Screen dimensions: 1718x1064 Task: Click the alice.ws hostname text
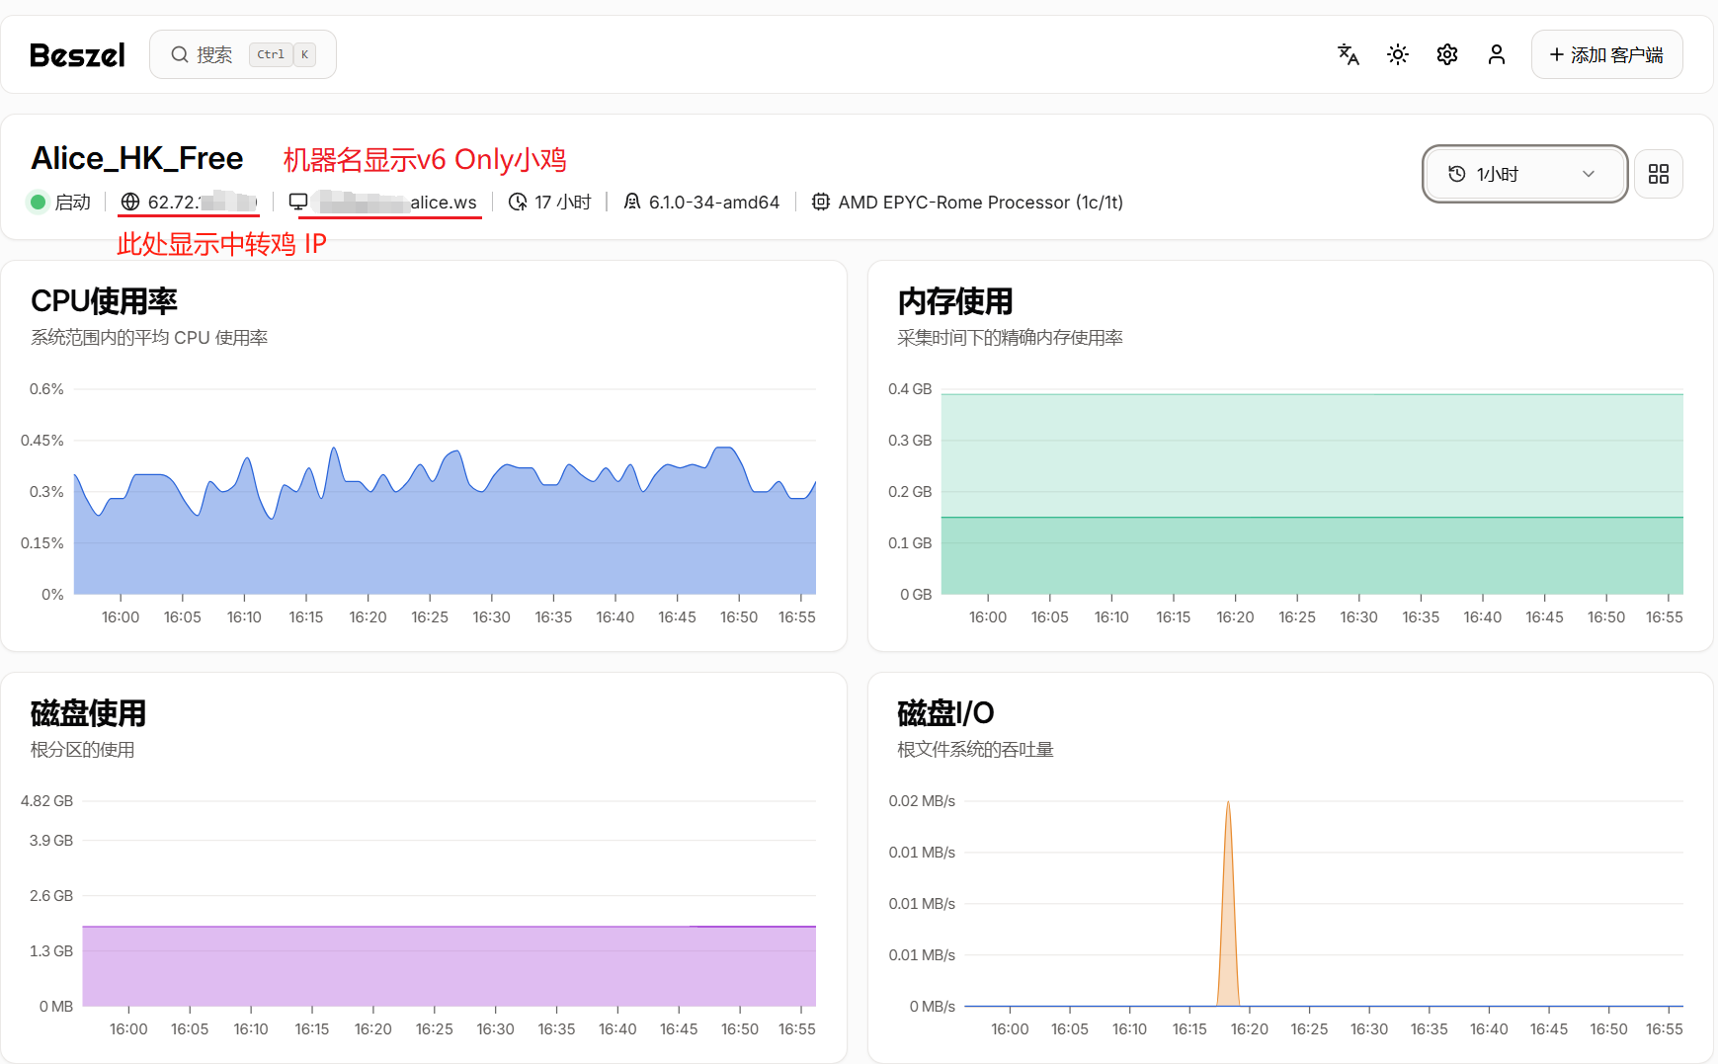pyautogui.click(x=444, y=203)
